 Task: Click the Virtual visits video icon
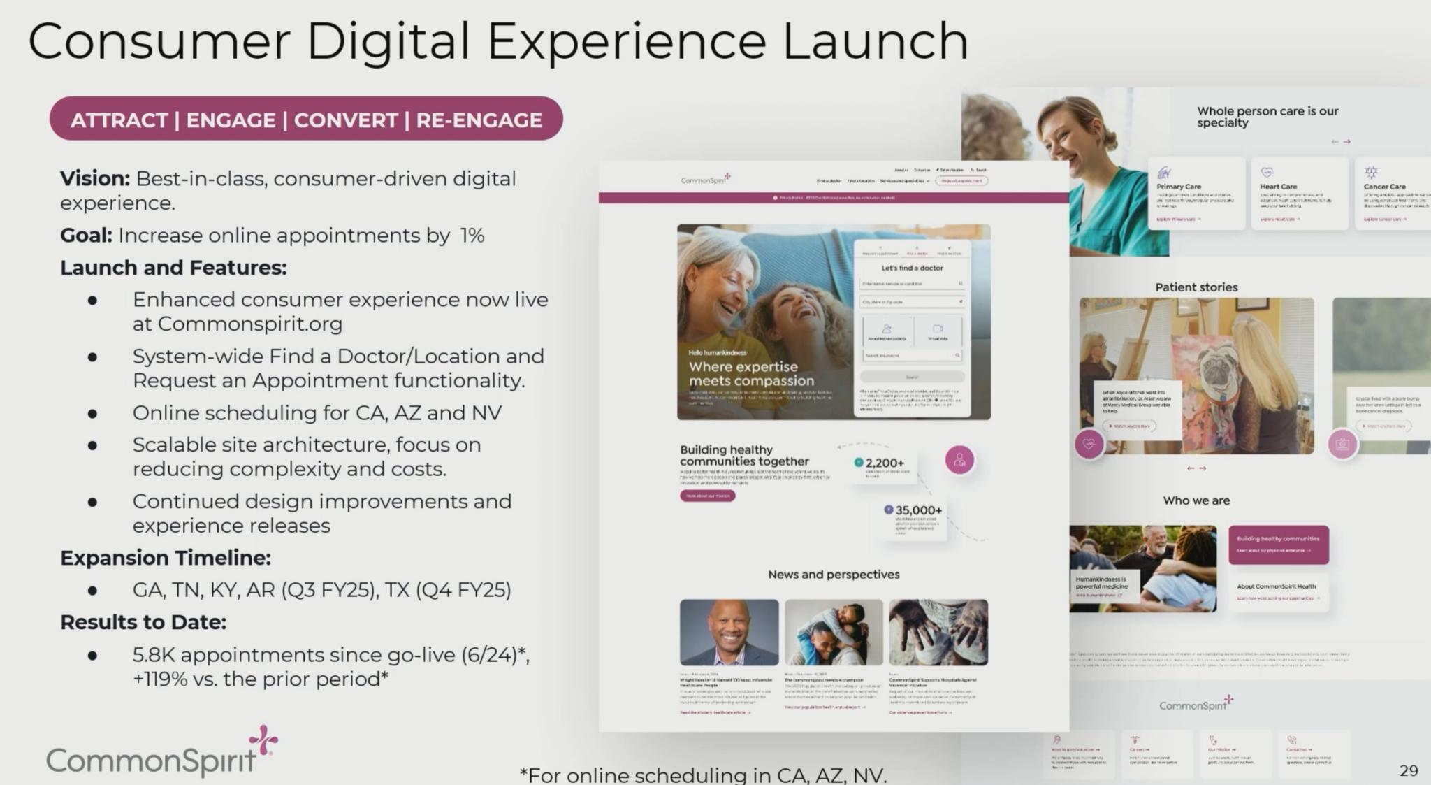point(938,329)
